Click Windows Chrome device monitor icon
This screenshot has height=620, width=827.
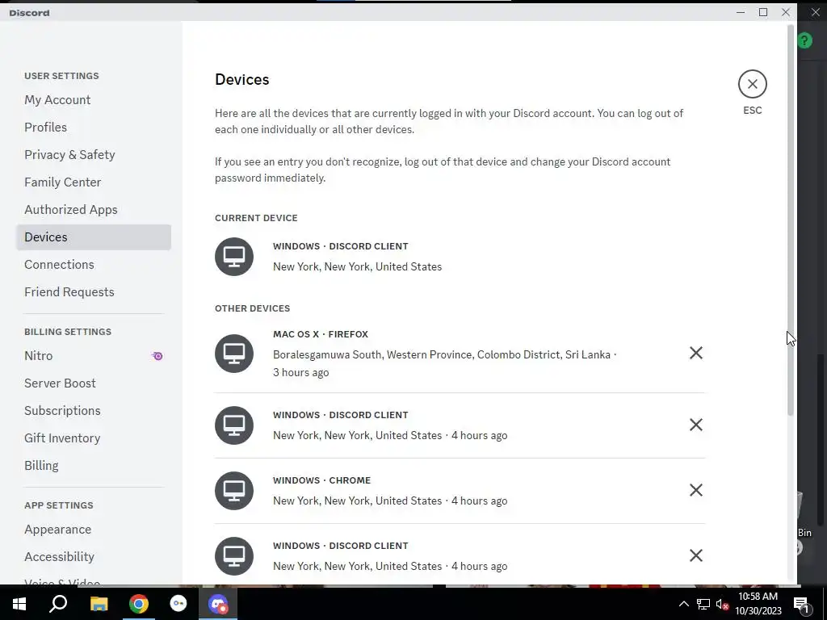(234, 490)
